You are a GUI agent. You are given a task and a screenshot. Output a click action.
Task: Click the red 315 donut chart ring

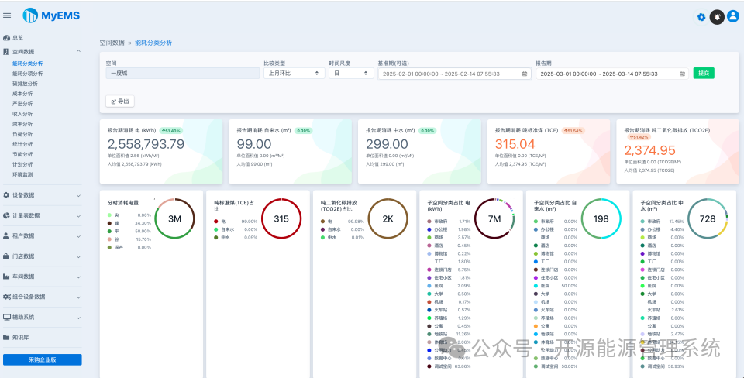coord(281,218)
